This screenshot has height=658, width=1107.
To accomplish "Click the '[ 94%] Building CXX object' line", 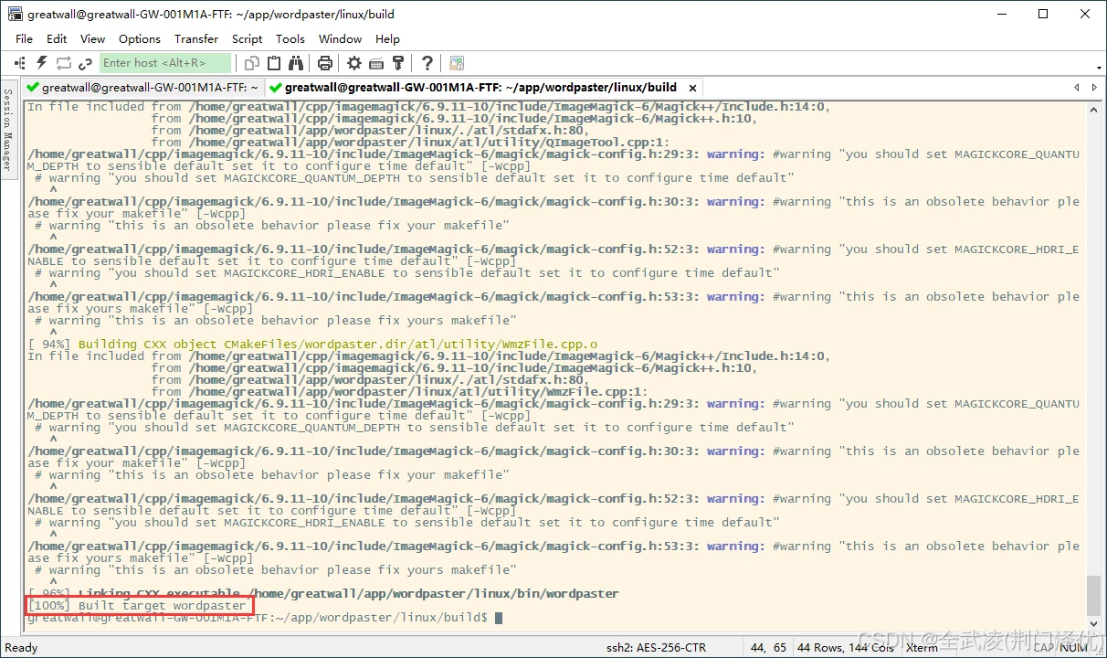I will [312, 345].
